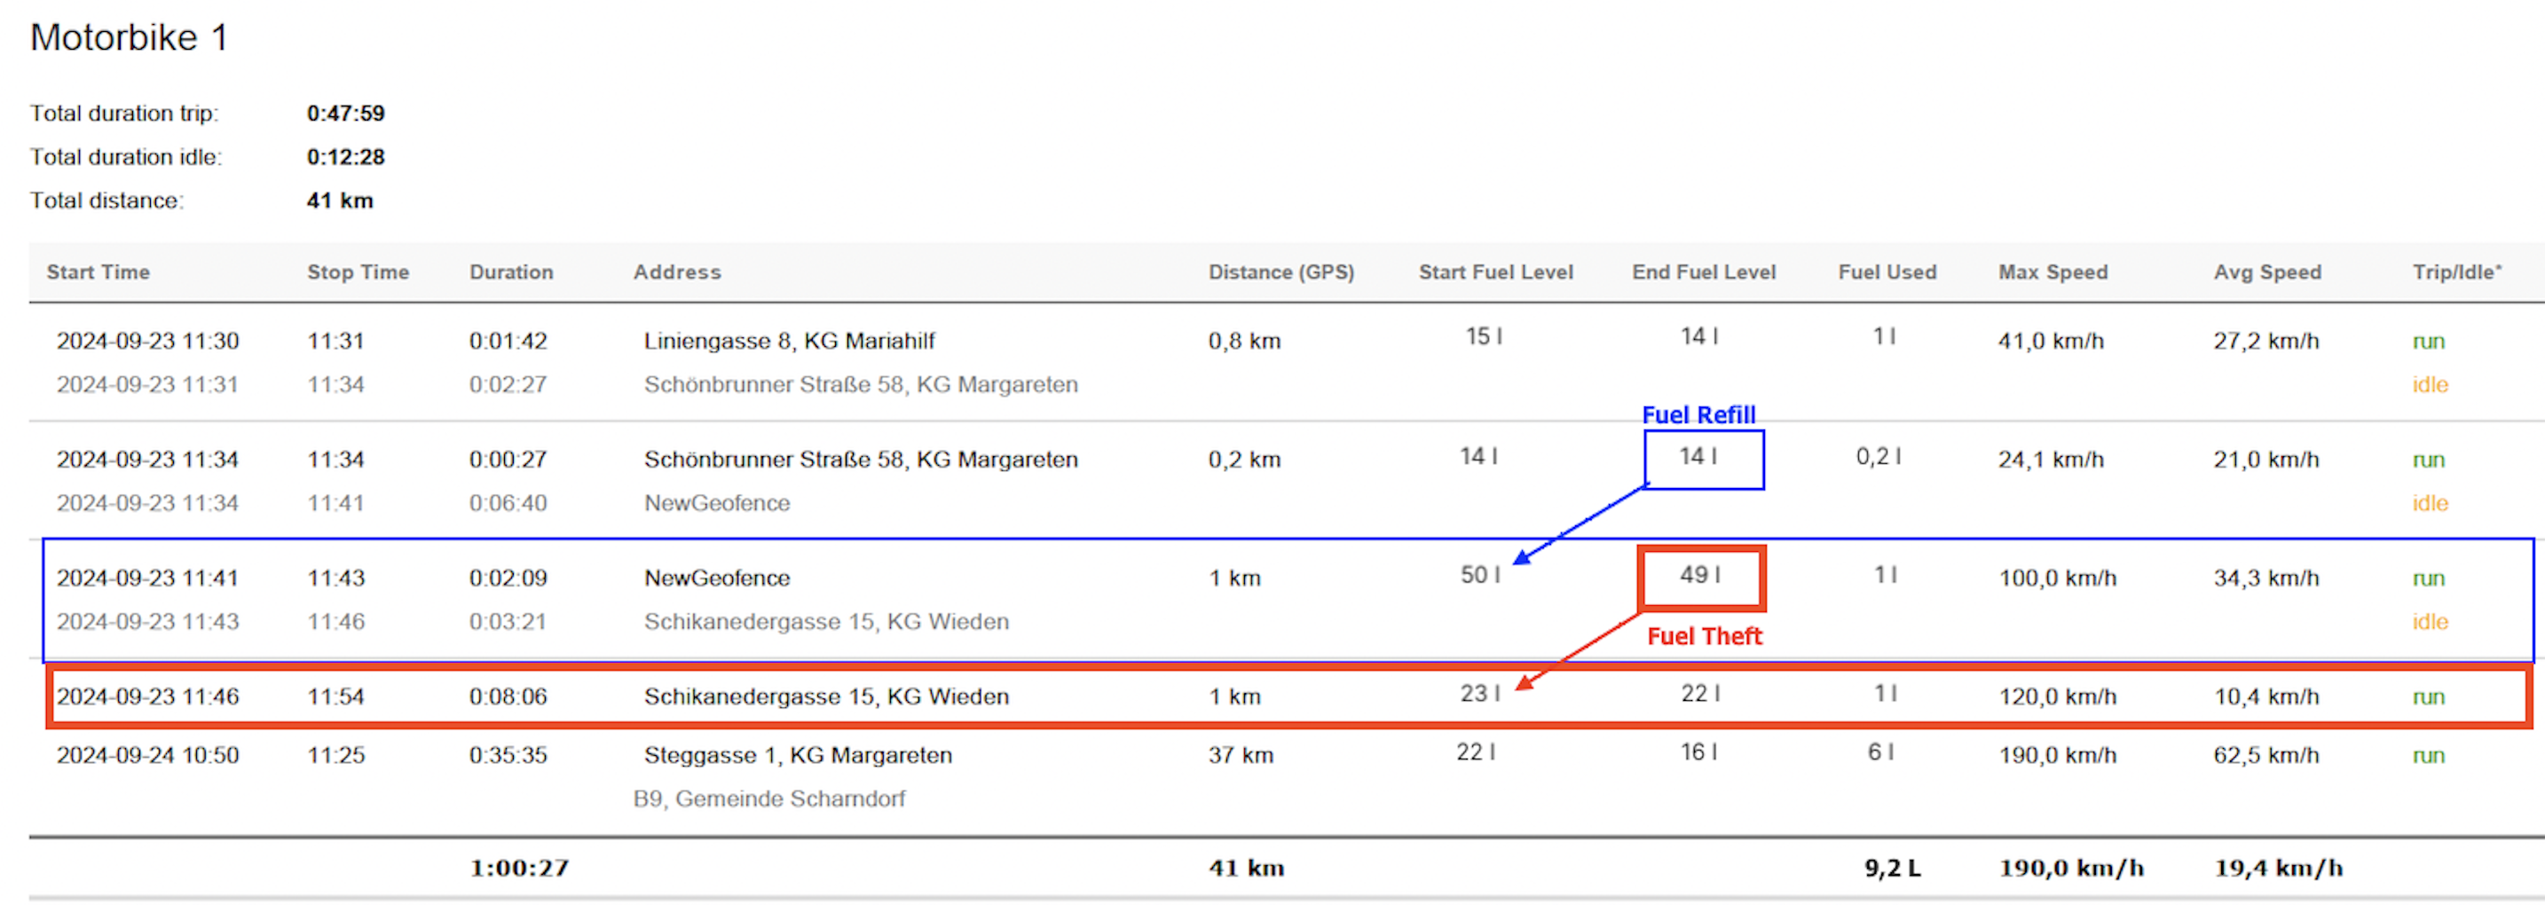
Task: Select the black Schikanedergasse 15 run address
Action: [x=827, y=696]
